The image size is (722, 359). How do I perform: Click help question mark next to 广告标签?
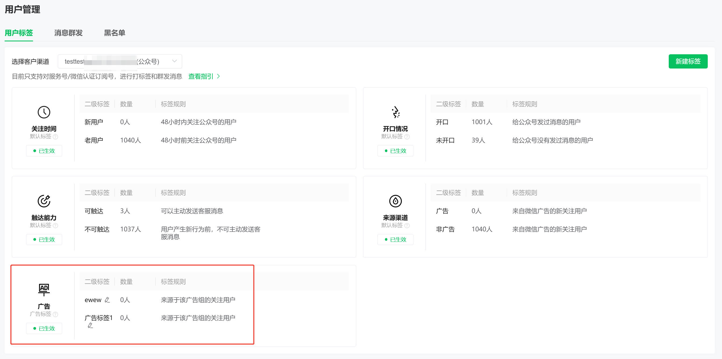55,314
